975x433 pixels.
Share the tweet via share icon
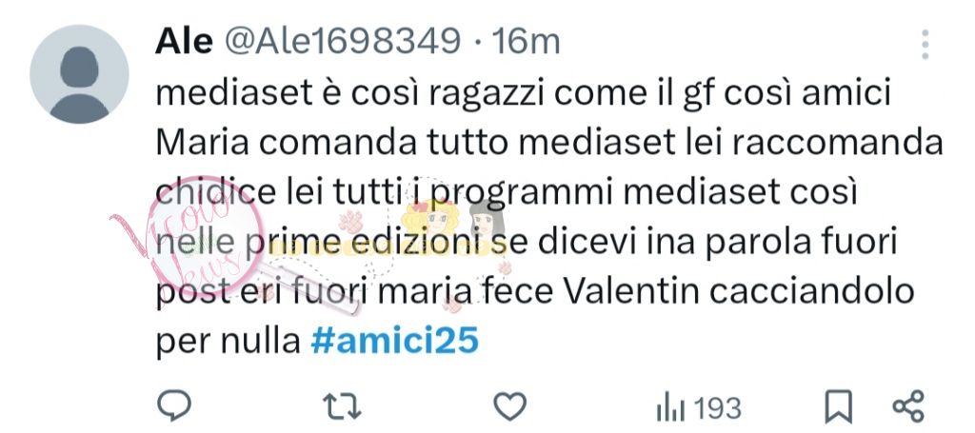point(908,407)
